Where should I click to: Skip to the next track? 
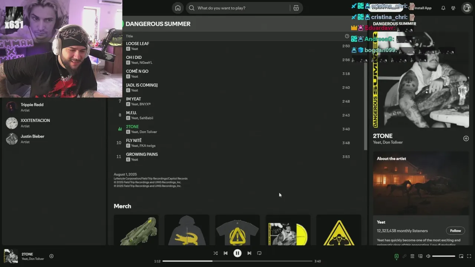(x=249, y=253)
